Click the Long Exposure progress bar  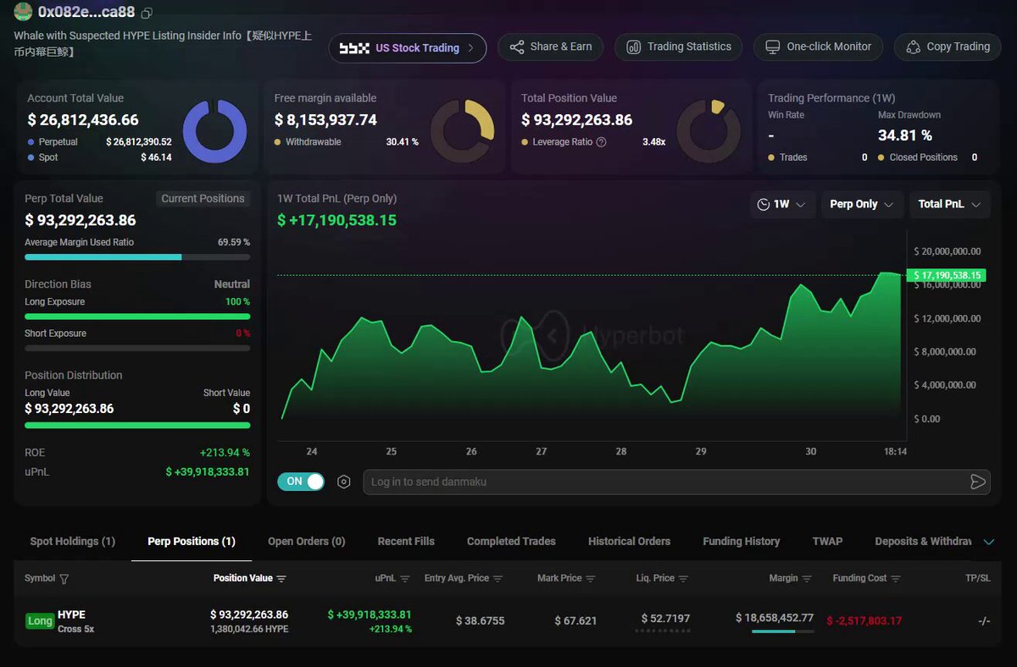137,316
